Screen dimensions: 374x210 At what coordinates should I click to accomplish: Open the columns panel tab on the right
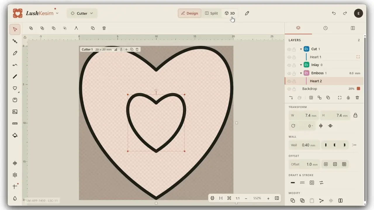click(x=353, y=28)
